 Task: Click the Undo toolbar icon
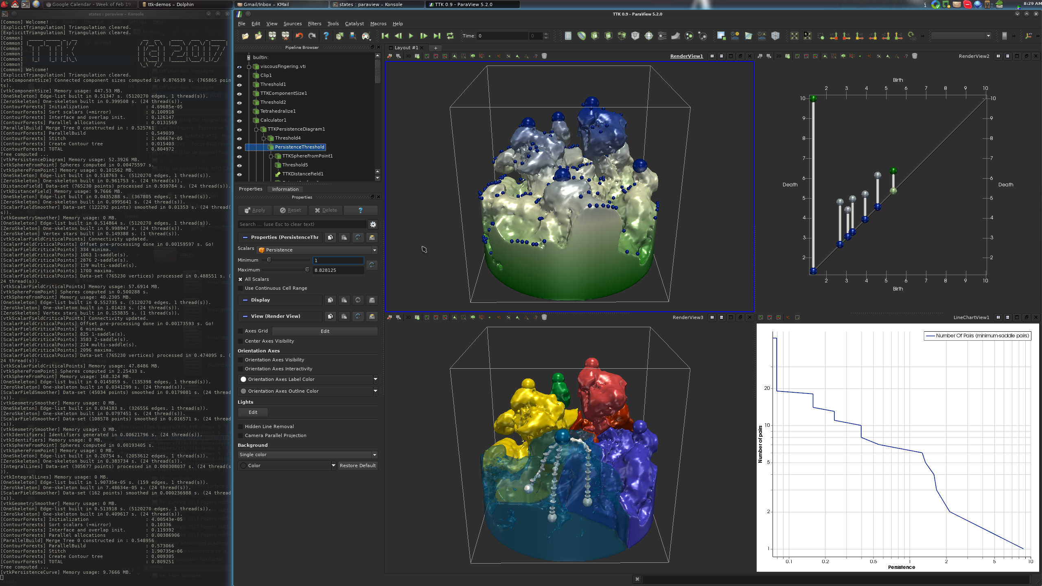[x=299, y=36]
